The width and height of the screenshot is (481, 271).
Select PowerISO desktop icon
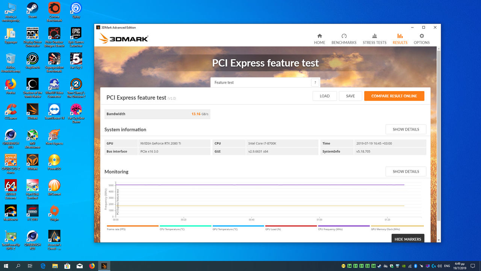pyautogui.click(x=54, y=162)
